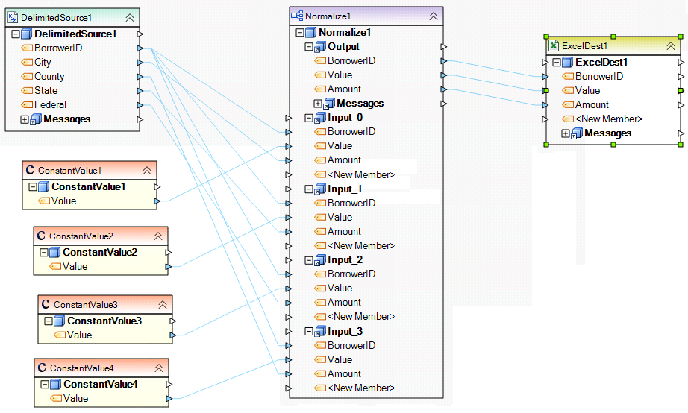688x413 pixels.
Task: Click the ConstantValue1 'C' header icon
Action: (x=30, y=171)
